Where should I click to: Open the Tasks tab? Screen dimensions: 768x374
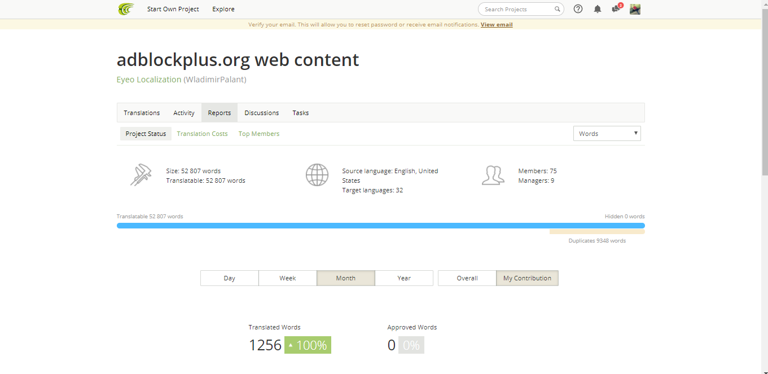pyautogui.click(x=301, y=113)
